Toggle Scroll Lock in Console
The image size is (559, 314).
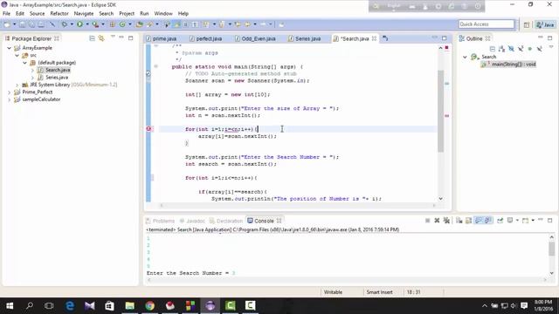click(x=468, y=221)
